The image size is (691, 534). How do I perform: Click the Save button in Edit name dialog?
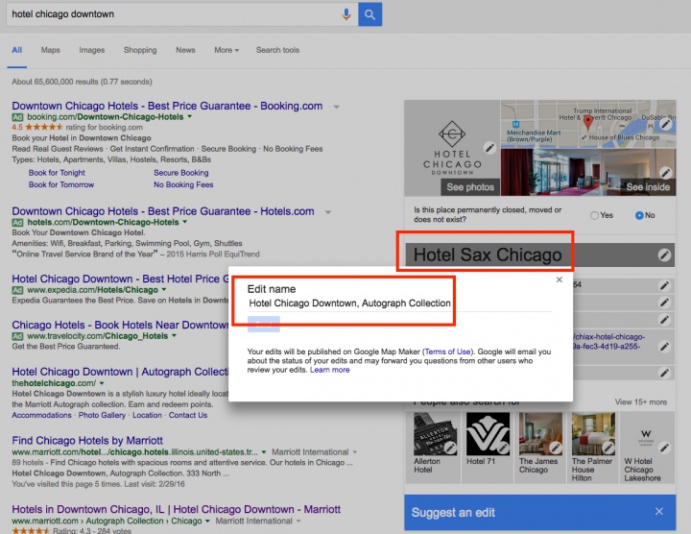pos(264,324)
